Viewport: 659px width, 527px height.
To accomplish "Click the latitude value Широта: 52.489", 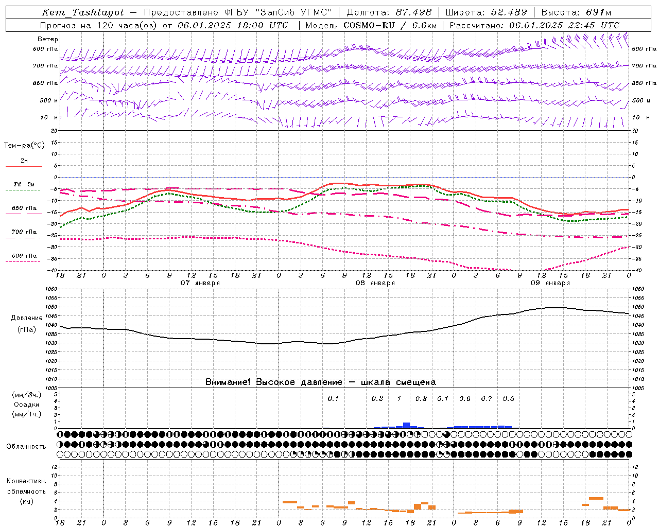I will [487, 12].
